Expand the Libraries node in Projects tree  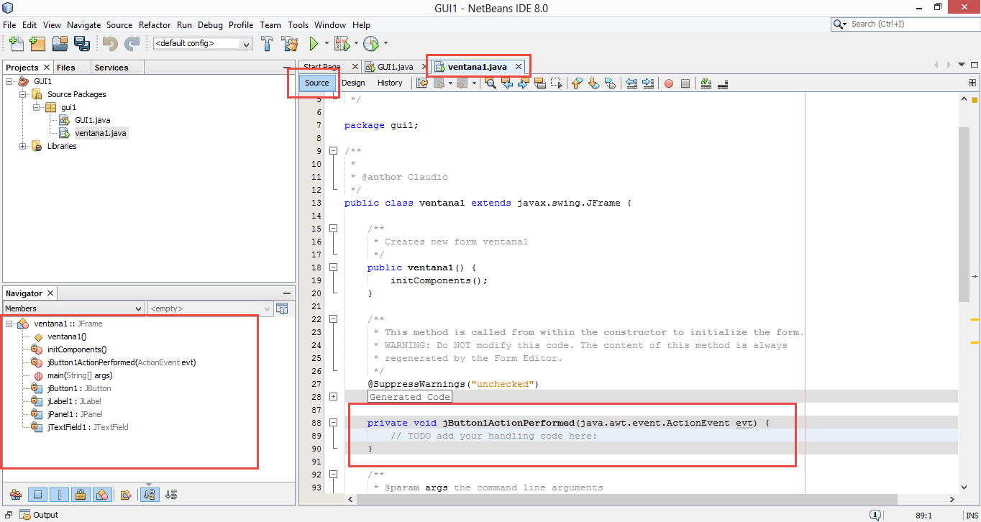pos(22,146)
